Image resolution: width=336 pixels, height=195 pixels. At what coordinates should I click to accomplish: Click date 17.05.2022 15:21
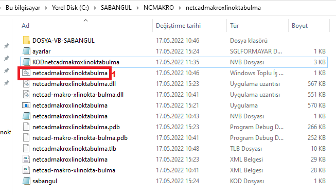coord(178,105)
